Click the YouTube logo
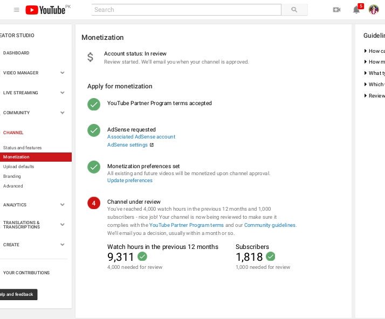The image size is (385, 319). click(x=45, y=10)
